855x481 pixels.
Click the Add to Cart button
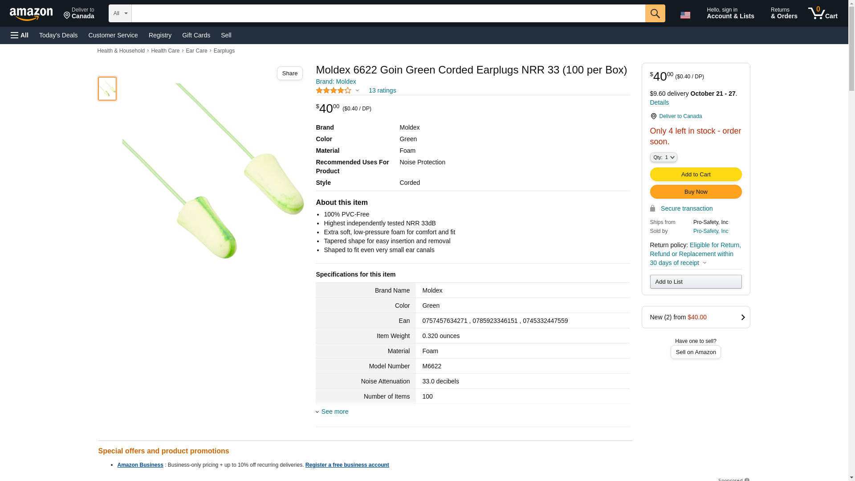(695, 174)
